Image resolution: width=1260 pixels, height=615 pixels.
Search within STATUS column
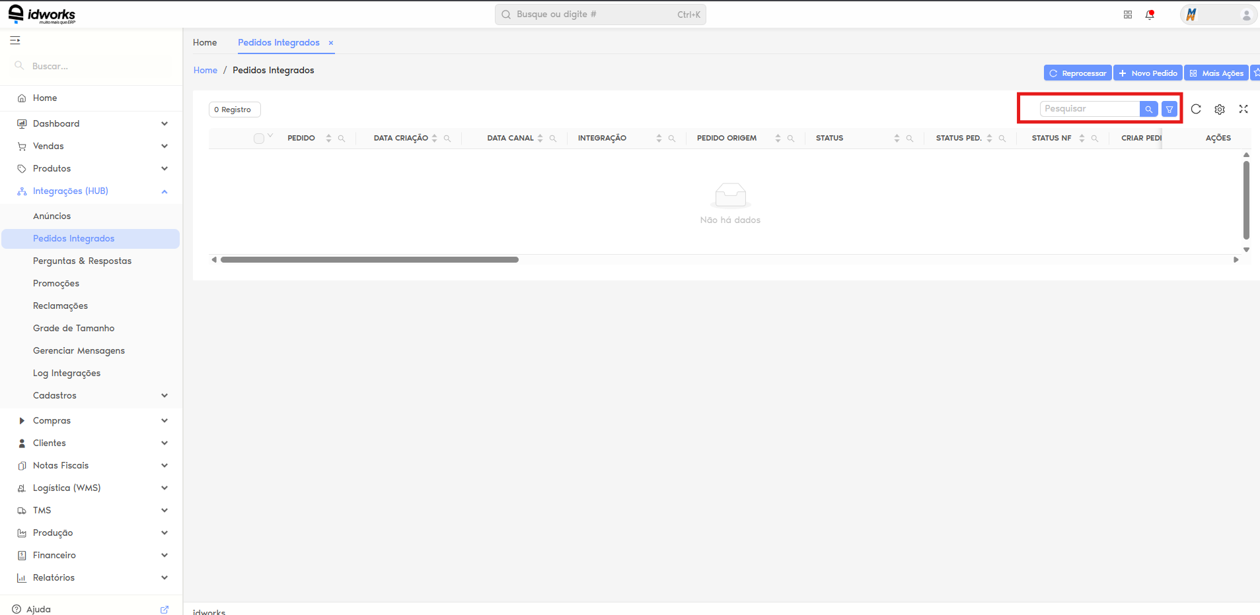[x=910, y=138]
